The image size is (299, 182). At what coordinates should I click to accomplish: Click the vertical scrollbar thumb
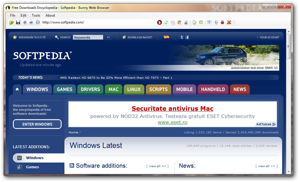pos(288,46)
